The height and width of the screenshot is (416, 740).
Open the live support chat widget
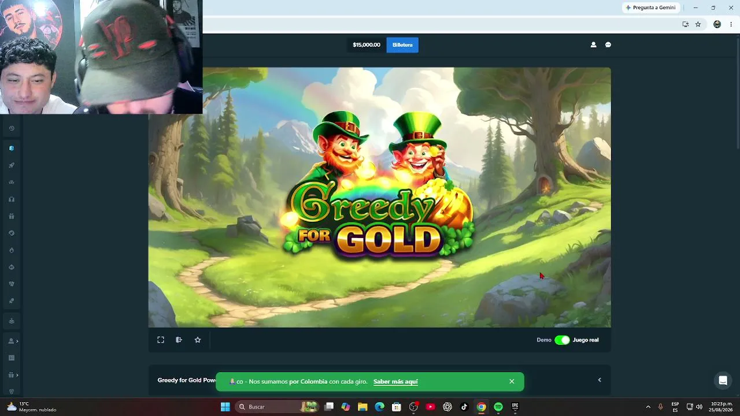[x=723, y=380]
